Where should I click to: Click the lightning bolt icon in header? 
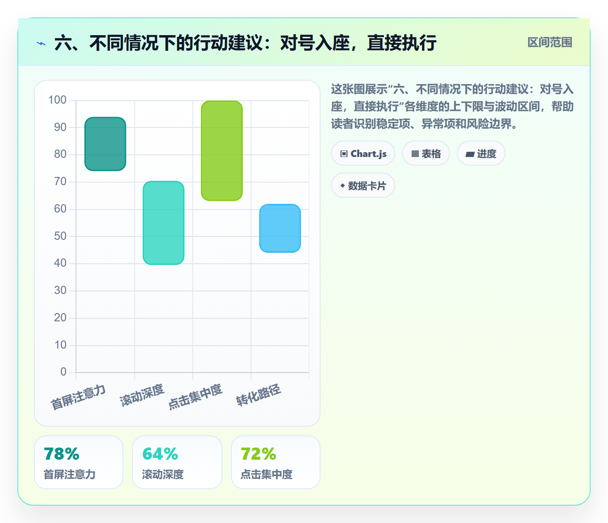coord(41,43)
